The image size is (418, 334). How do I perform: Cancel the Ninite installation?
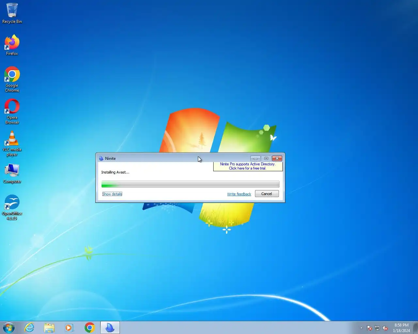pos(267,194)
